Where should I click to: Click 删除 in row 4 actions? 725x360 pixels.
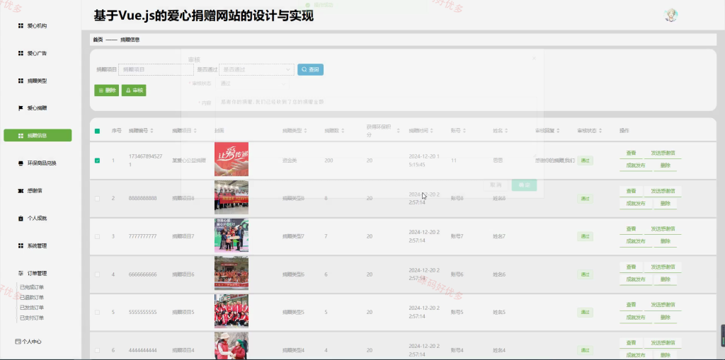(x=665, y=279)
